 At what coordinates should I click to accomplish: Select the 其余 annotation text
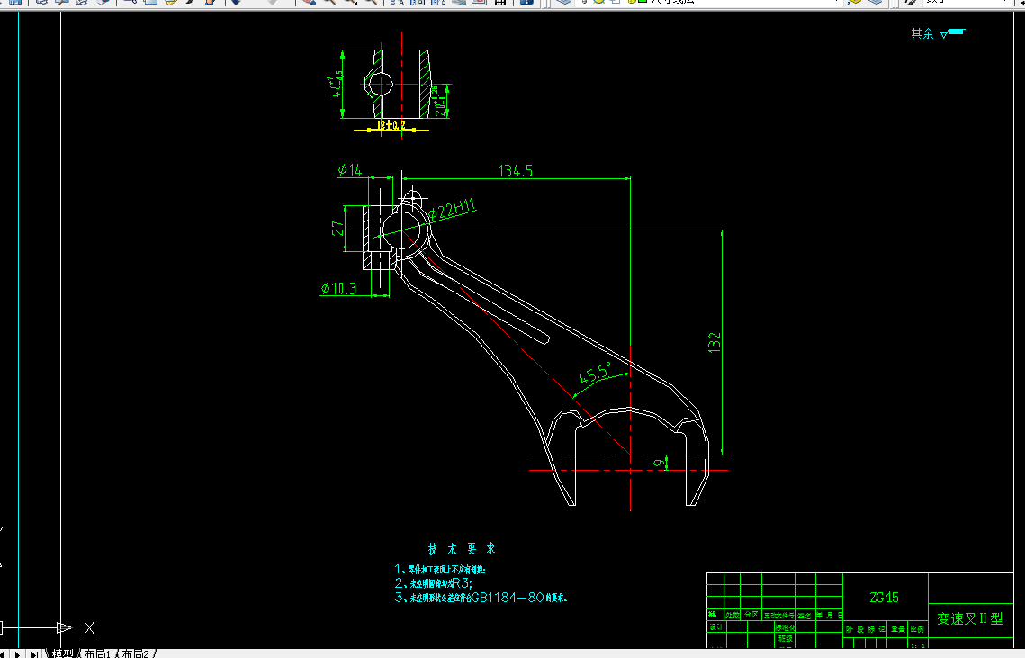pos(922,33)
